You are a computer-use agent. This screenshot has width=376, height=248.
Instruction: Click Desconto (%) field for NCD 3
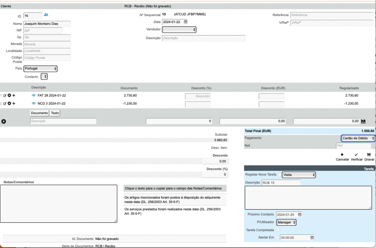click(198, 104)
